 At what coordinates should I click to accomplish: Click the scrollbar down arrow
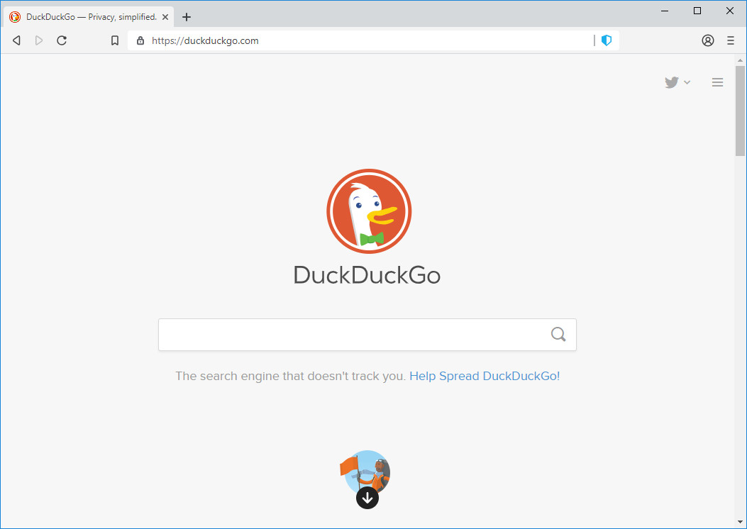tap(740, 523)
